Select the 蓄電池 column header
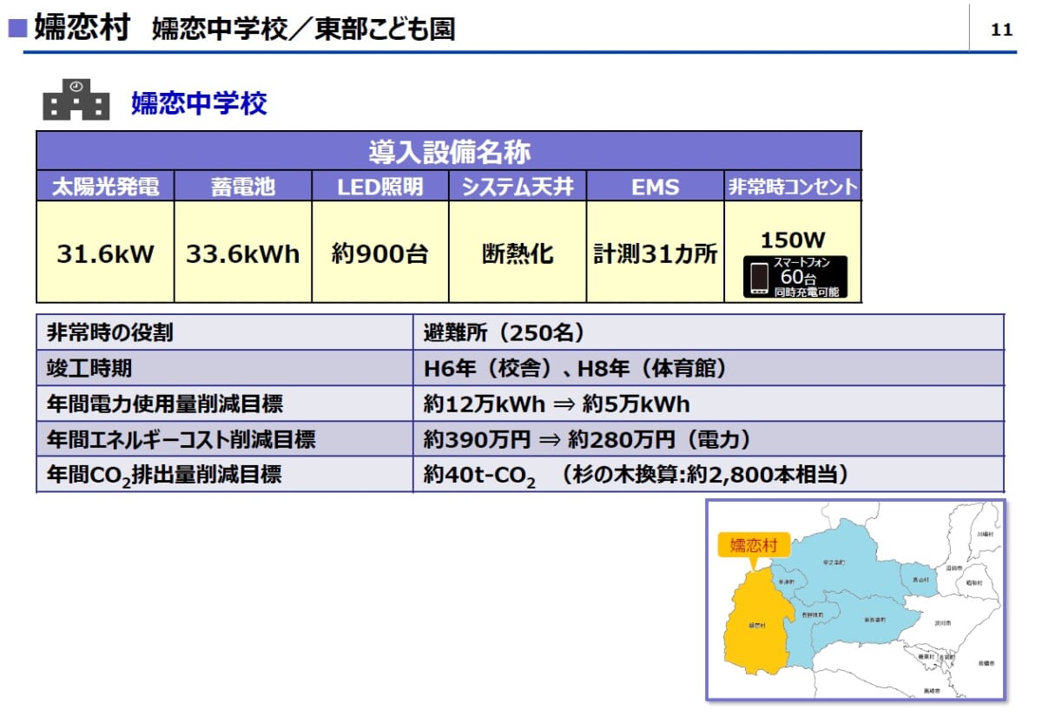The image size is (1042, 723). (242, 187)
